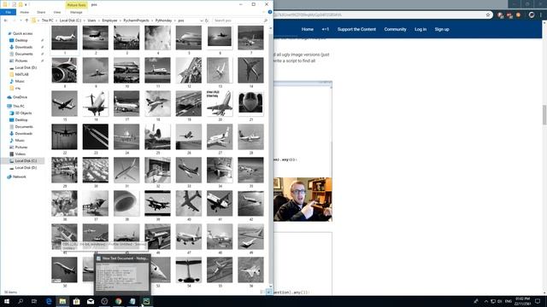Select 3D Objects in navigation pane
547x307 pixels.
coord(23,113)
